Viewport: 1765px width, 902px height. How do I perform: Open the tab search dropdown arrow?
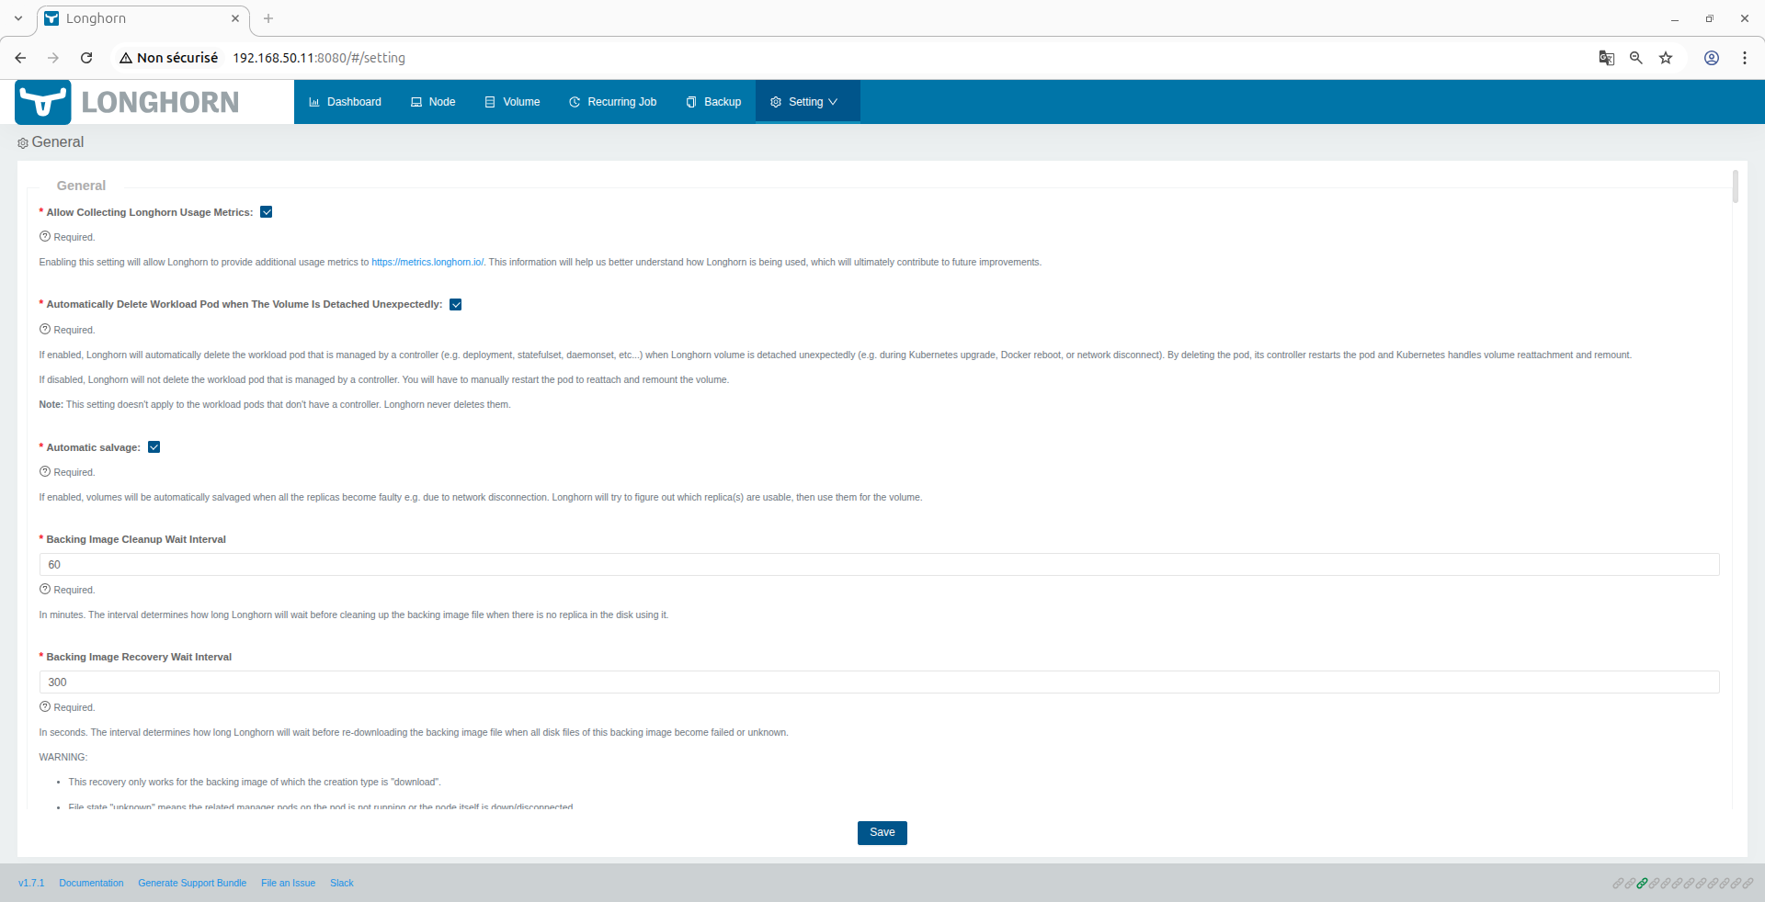click(x=18, y=18)
